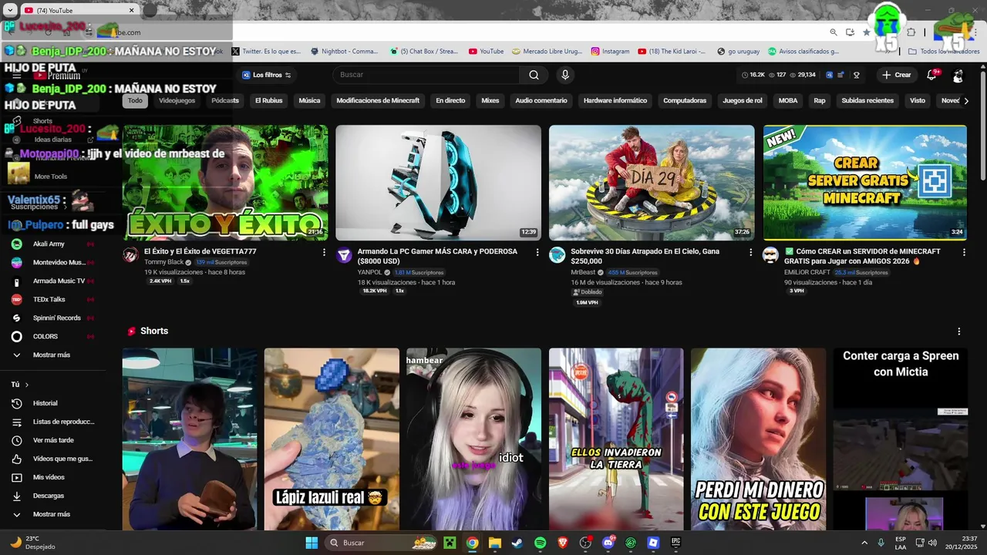The width and height of the screenshot is (987, 555).
Task: Select the Juegos de rol chip
Action: 743,101
